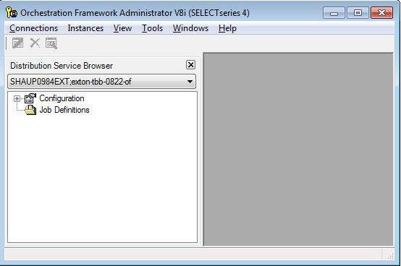
Task: Click the Edit toolbar icon
Action: (x=17, y=43)
